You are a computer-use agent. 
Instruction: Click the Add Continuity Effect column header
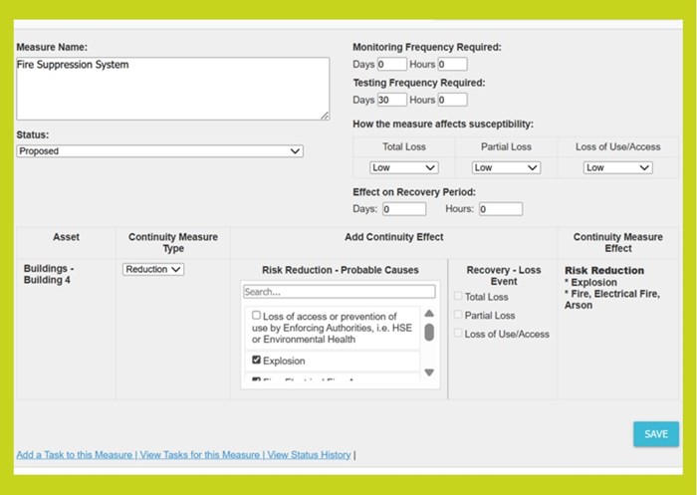[394, 237]
